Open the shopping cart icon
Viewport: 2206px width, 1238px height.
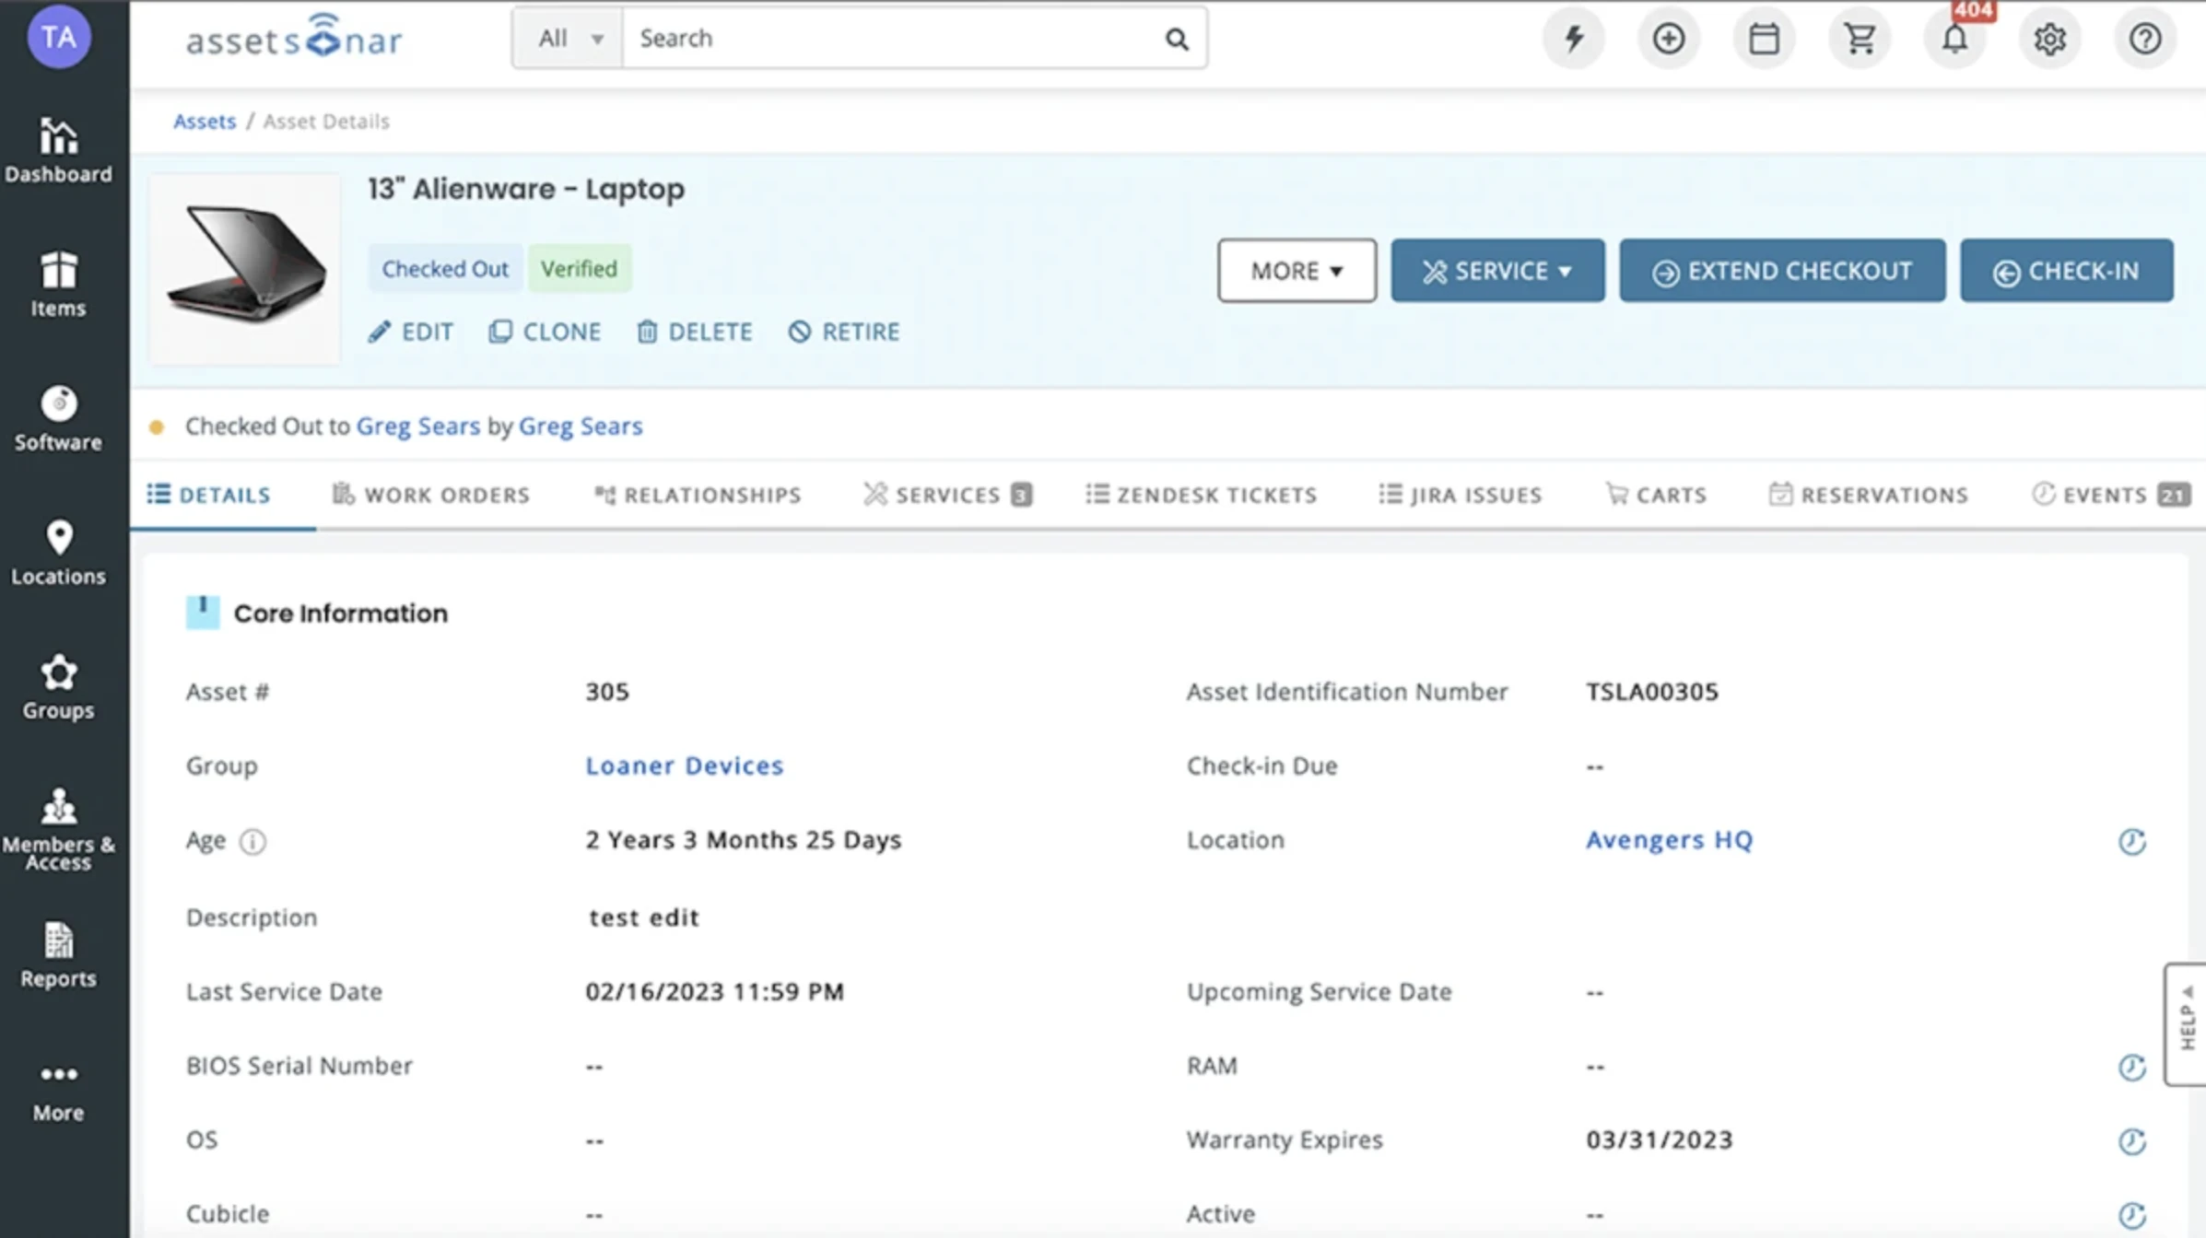(x=1860, y=39)
